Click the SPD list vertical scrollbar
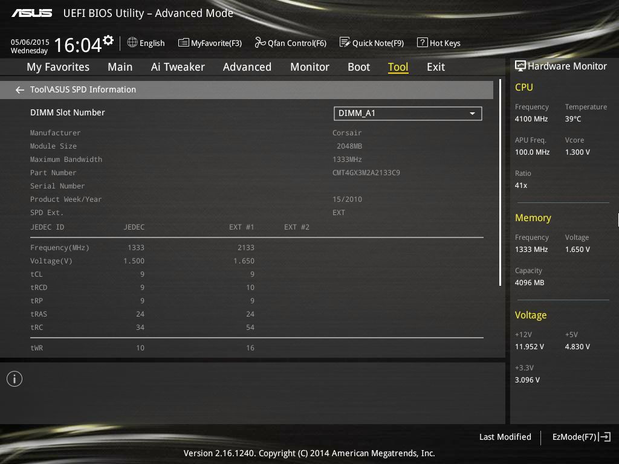Screen dimensions: 619x464 click(500, 182)
